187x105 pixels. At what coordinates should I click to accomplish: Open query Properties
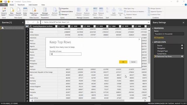click(x=64, y=8)
